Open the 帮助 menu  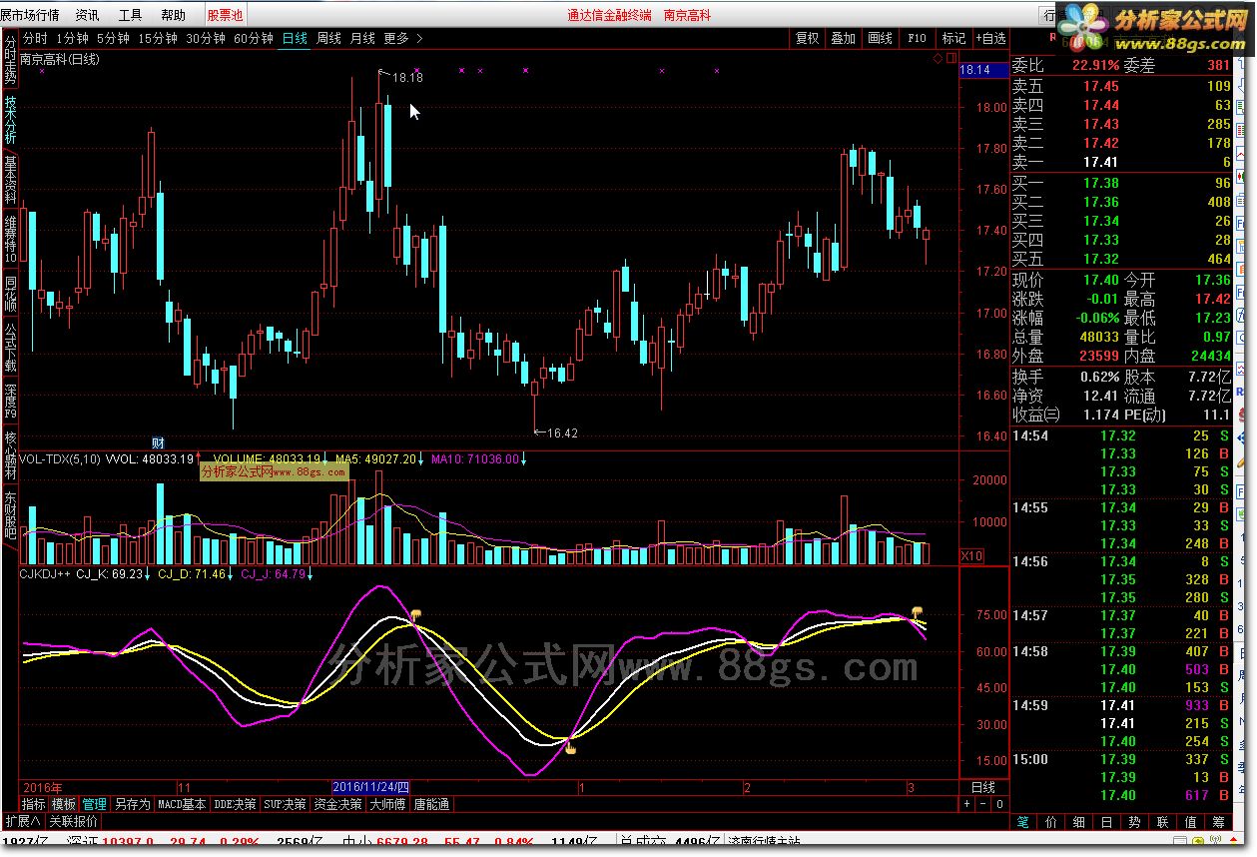point(173,15)
